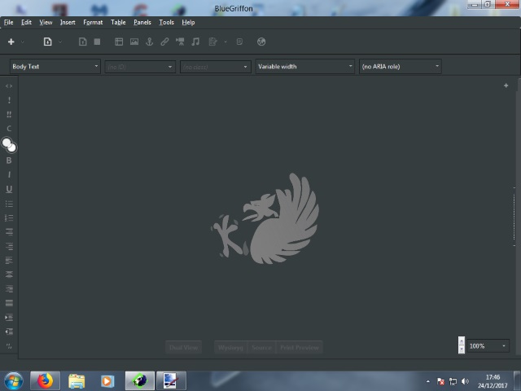Insert an image using the picture icon
The image size is (521, 391).
pos(134,42)
